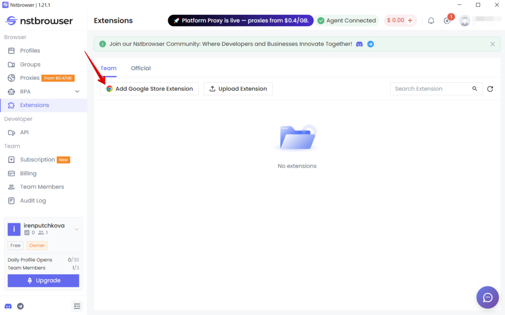This screenshot has width=505, height=315.
Task: Open Discord icon at sidebar bottom
Action: [8, 306]
